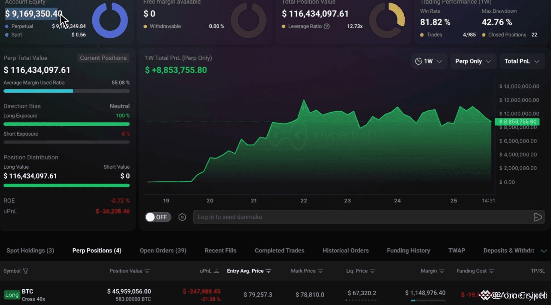This screenshot has height=305, width=551.
Task: Sort by Funding Cost column icon
Action: 492,271
